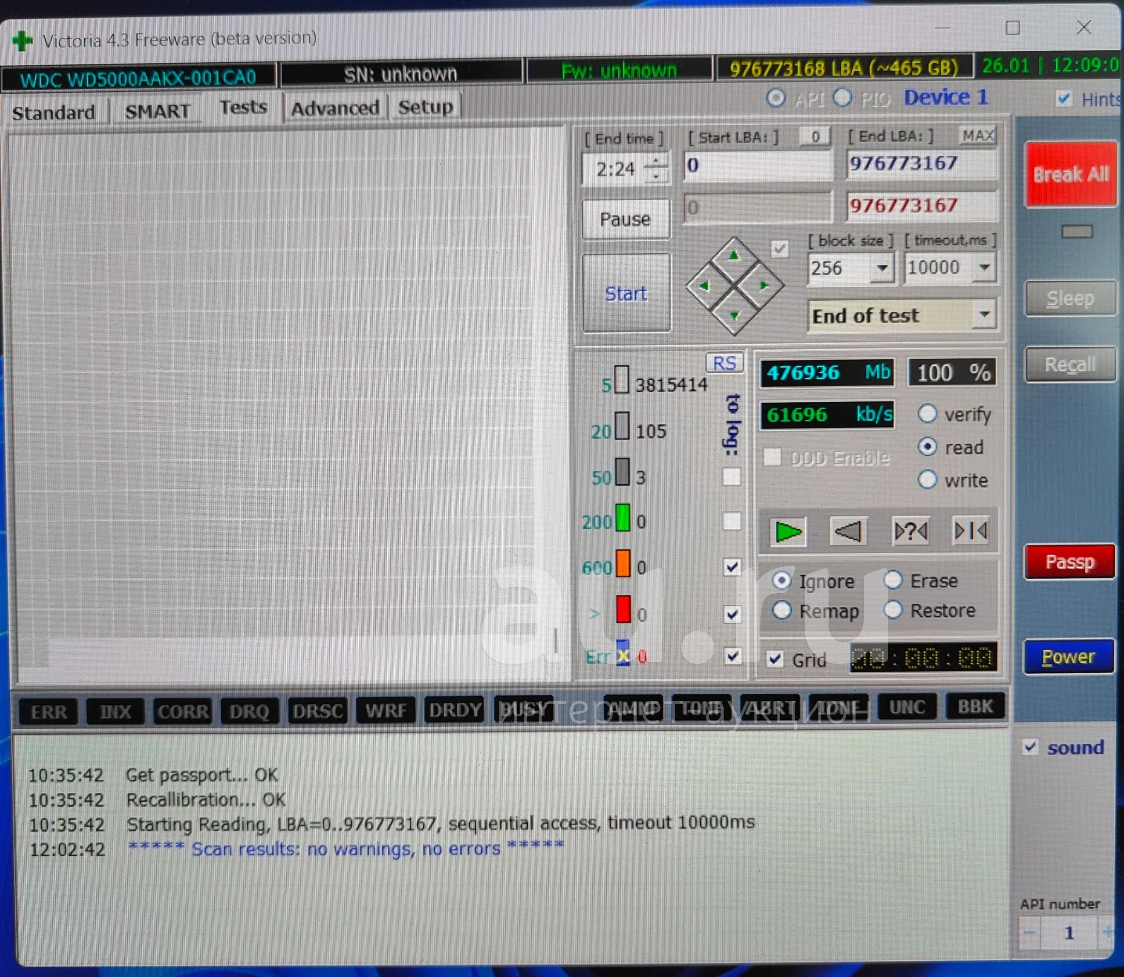The height and width of the screenshot is (977, 1124).
Task: Switch to the Tests tab
Action: pyautogui.click(x=243, y=108)
